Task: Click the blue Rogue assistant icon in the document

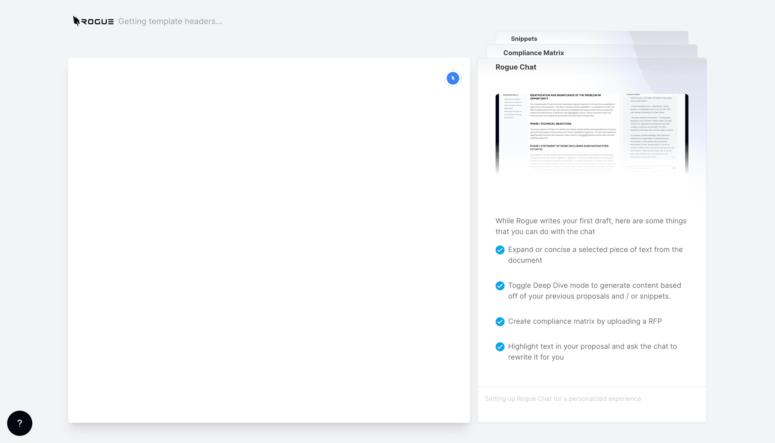Action: pos(453,78)
